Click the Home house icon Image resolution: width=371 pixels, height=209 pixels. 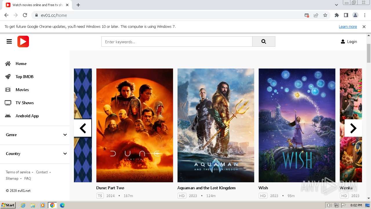8,64
